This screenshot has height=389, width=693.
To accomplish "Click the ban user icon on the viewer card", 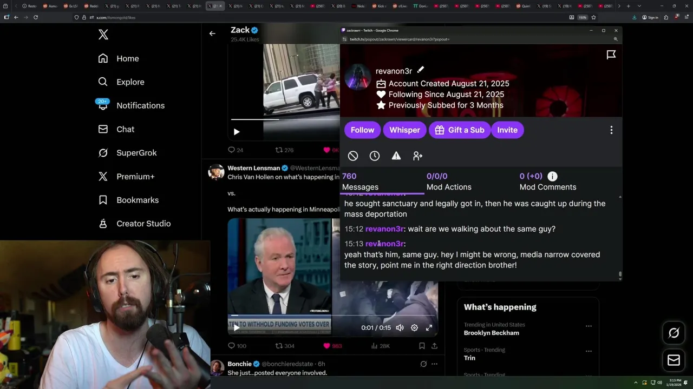I will pyautogui.click(x=353, y=156).
